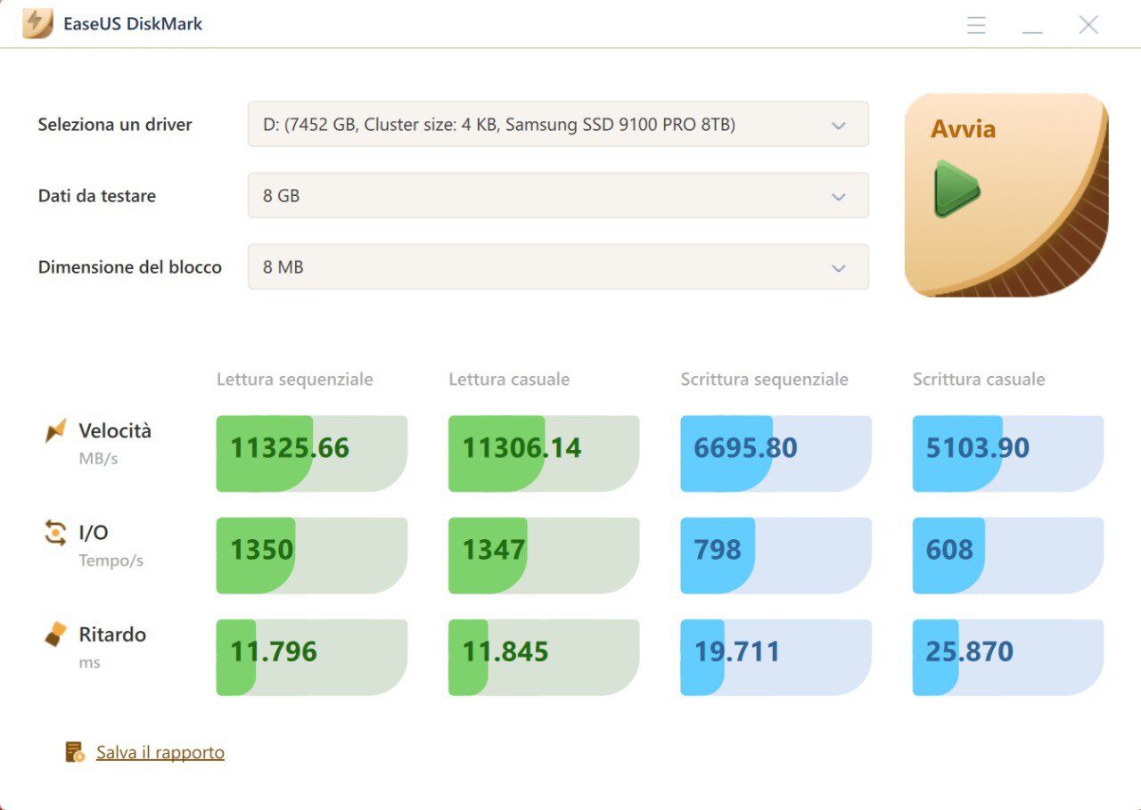Open the hamburger menu in title bar
The image size is (1141, 810).
976,25
